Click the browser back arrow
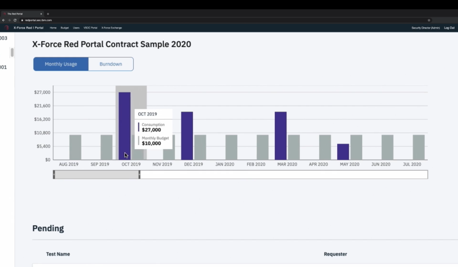Viewport: 458px width, 267px height. (x=3, y=20)
